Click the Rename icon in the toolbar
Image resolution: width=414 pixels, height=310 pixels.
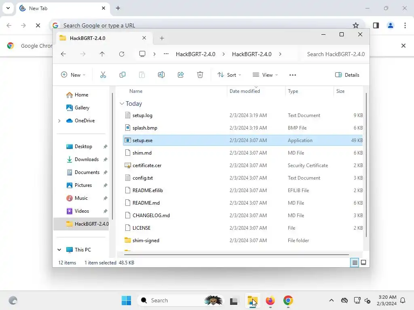point(161,75)
